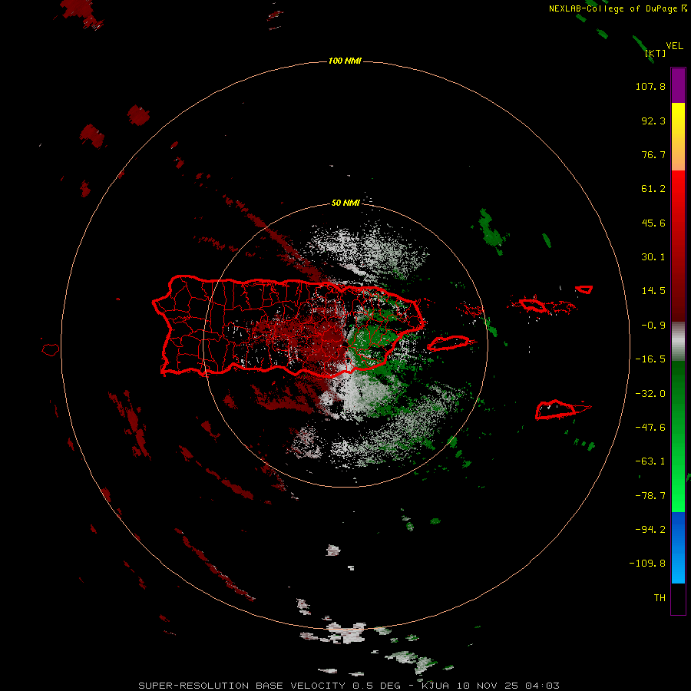Click the NEXLAB-College of DuPage label

pos(618,8)
